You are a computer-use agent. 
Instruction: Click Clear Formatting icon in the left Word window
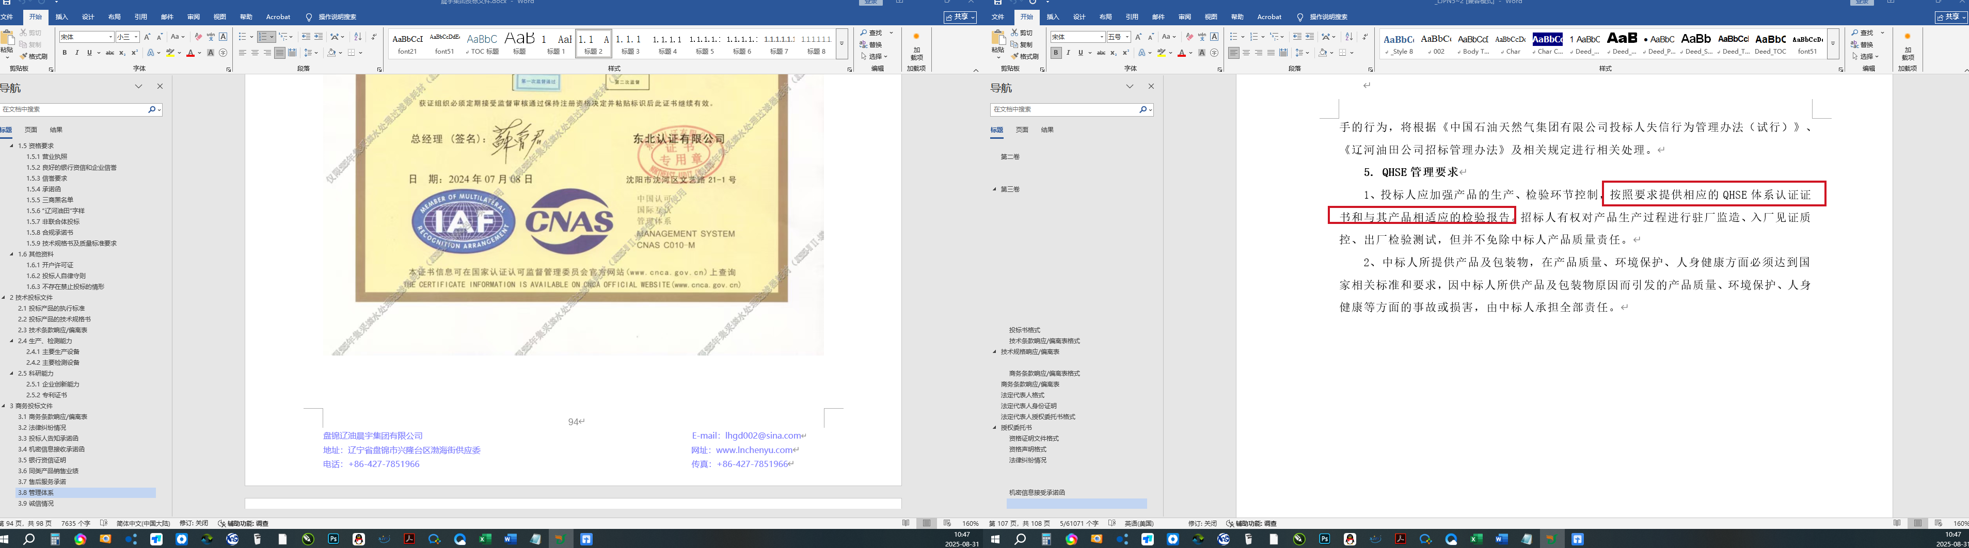tap(199, 37)
